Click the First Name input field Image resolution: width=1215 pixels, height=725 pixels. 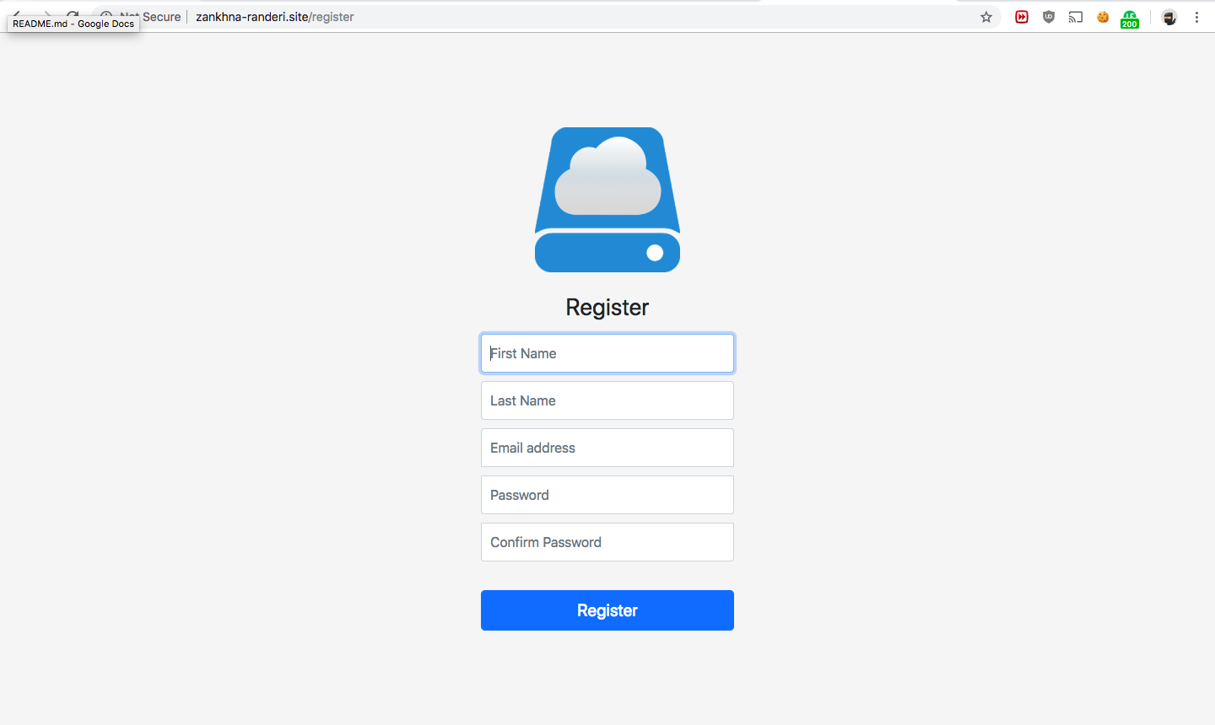(x=607, y=353)
